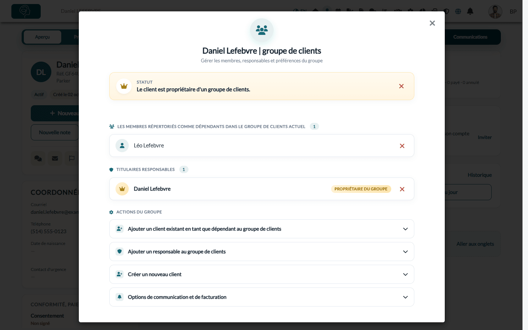Close the client group dialog
This screenshot has height=330, width=528.
(x=432, y=23)
